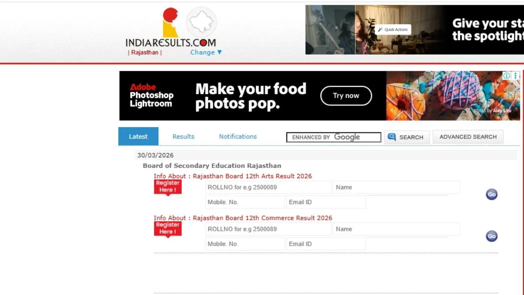Click Register Here badge for Commerce result

[168, 229]
